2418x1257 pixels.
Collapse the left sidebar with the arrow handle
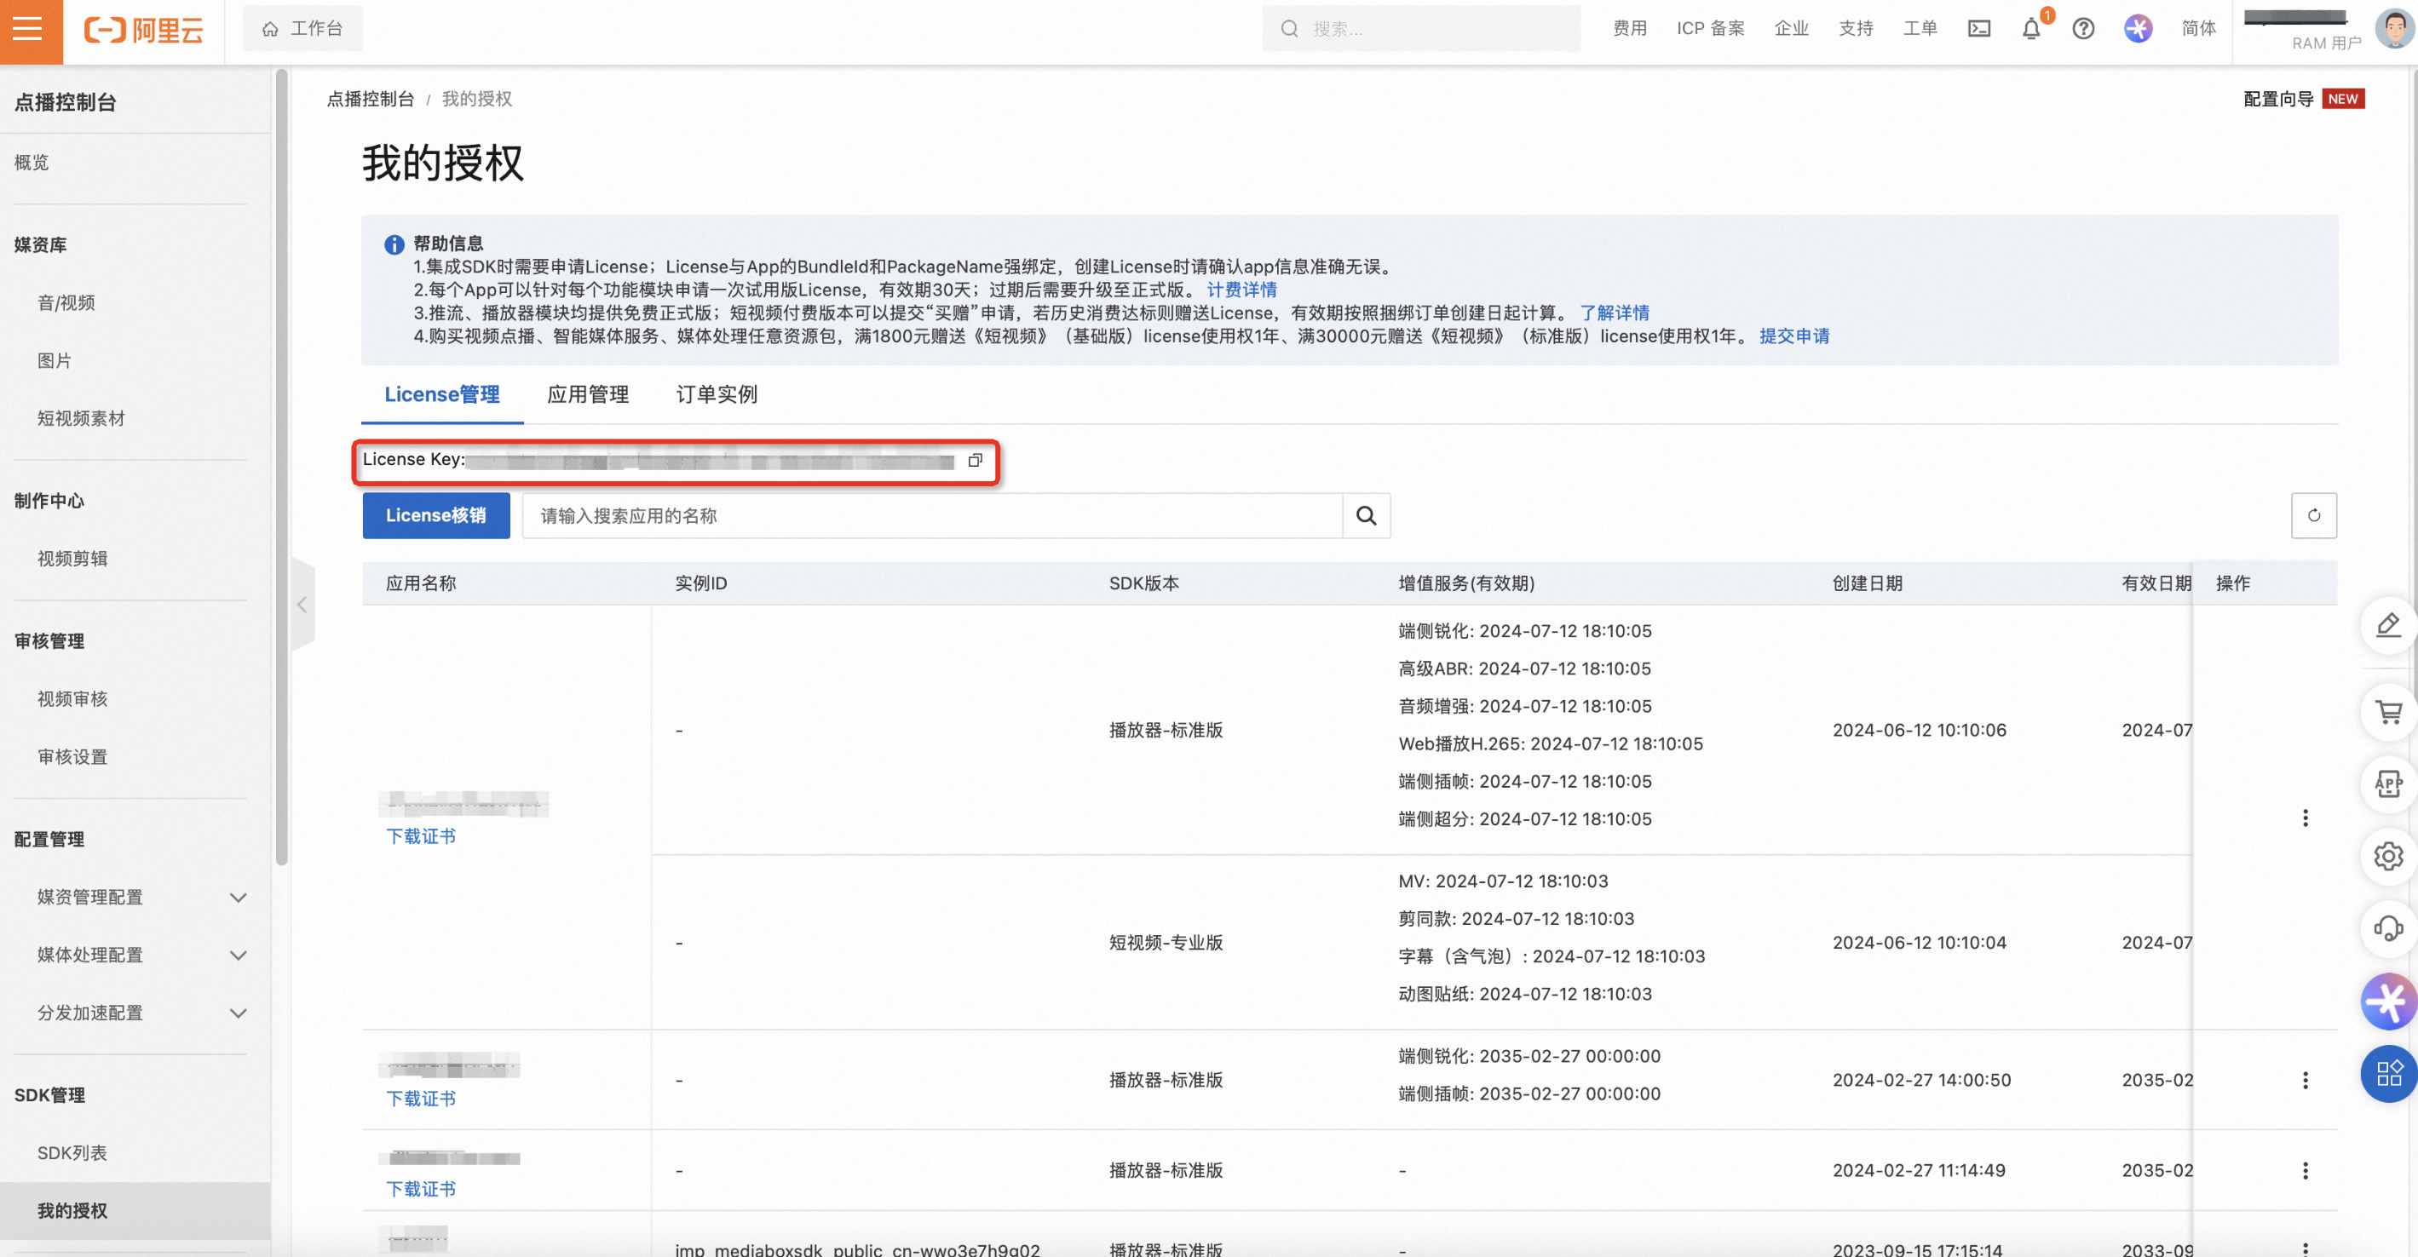point(302,605)
